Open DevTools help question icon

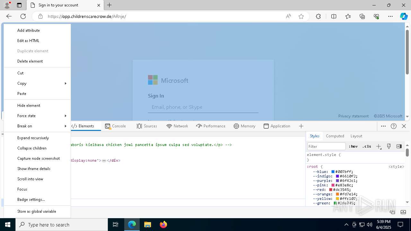pyautogui.click(x=394, y=126)
